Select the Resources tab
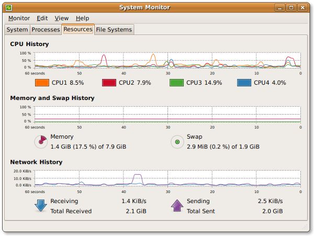 pos(78,29)
